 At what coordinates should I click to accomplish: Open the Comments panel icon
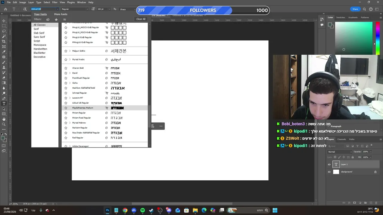point(322,25)
